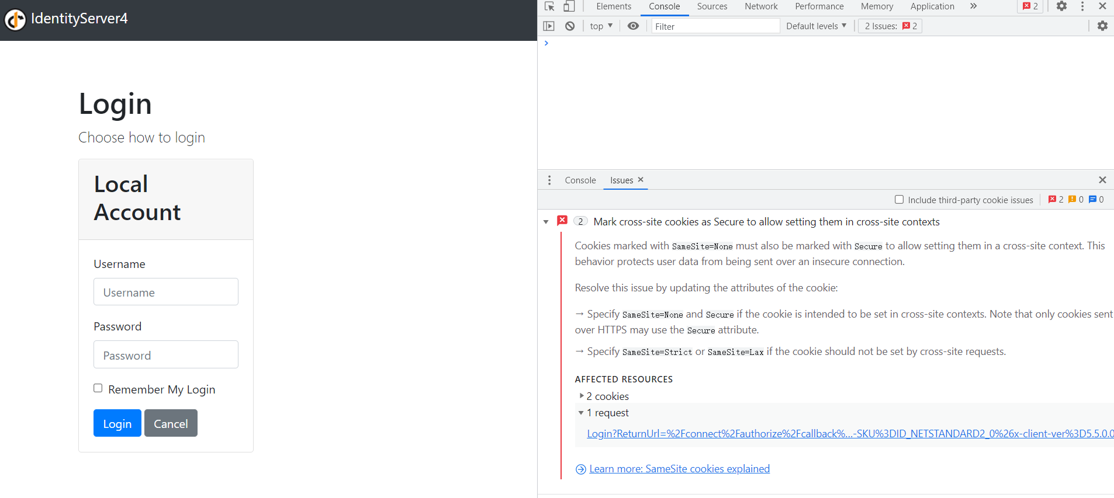The width and height of the screenshot is (1114, 498).
Task: Click the Password input field
Action: coord(166,354)
